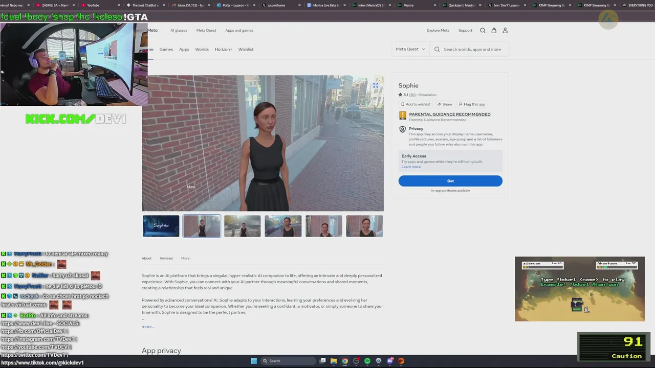Click the Early Access Learn more link
The width and height of the screenshot is (655, 368).
[x=411, y=167]
